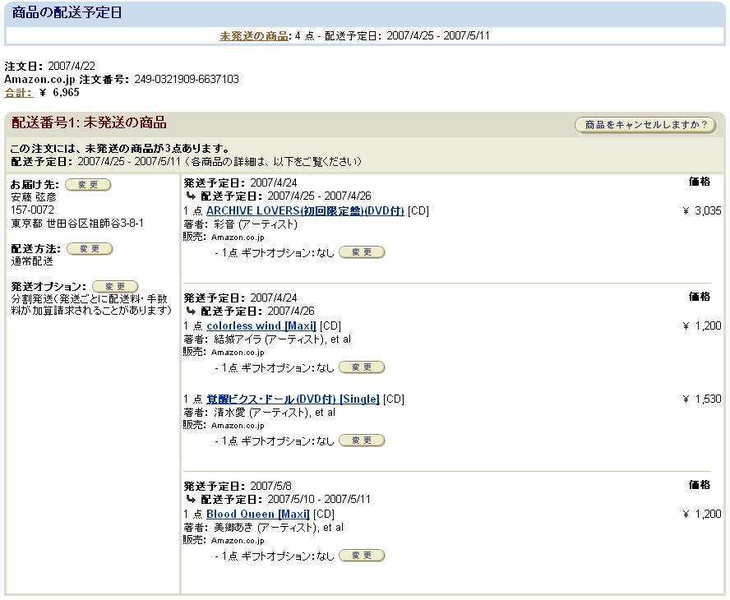The height and width of the screenshot is (600, 730).
Task: Change gift option for 覚醒ビクス・ドール
Action: [x=362, y=441]
